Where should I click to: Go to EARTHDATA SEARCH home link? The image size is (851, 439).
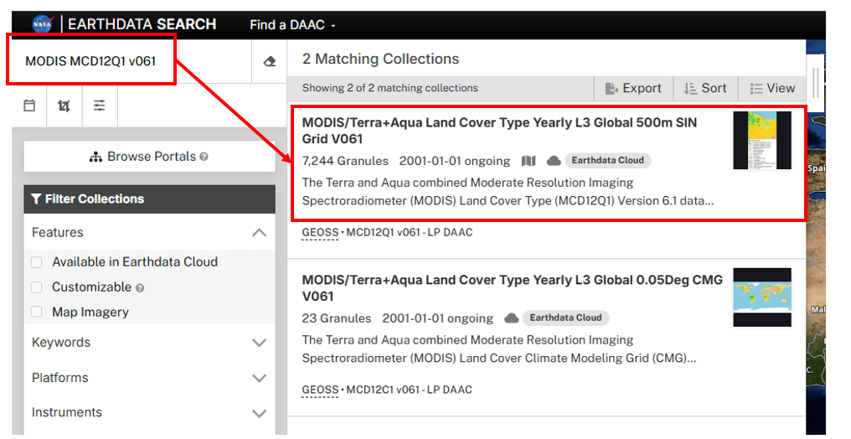point(142,24)
